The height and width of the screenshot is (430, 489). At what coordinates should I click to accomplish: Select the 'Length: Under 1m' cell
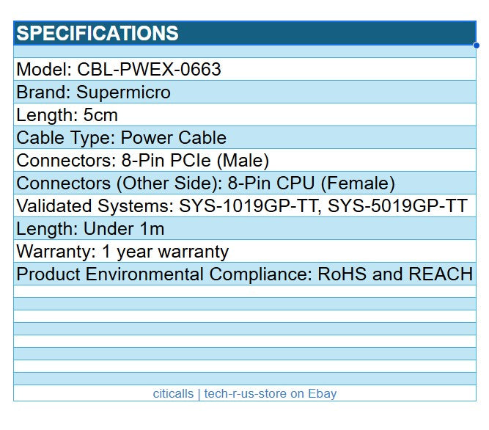pos(245,228)
